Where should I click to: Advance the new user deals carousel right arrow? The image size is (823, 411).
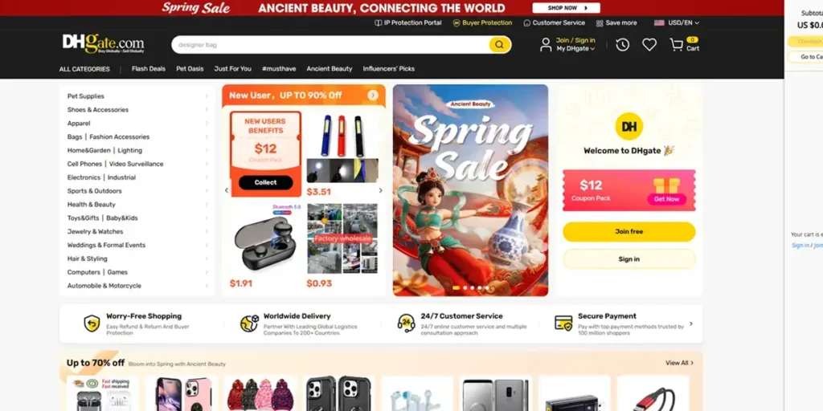tap(380, 190)
